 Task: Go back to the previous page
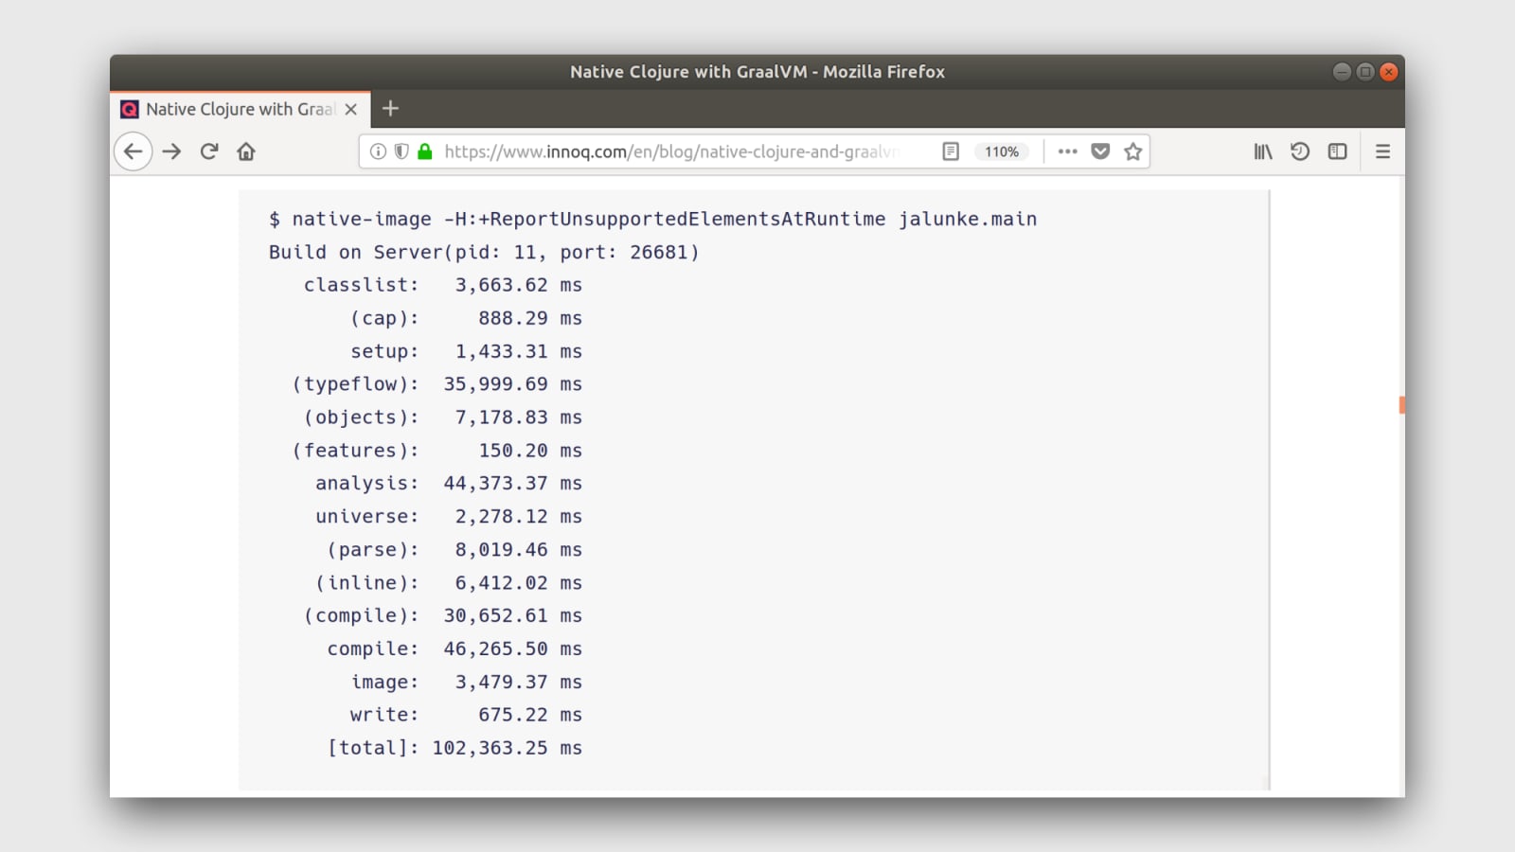pos(134,151)
